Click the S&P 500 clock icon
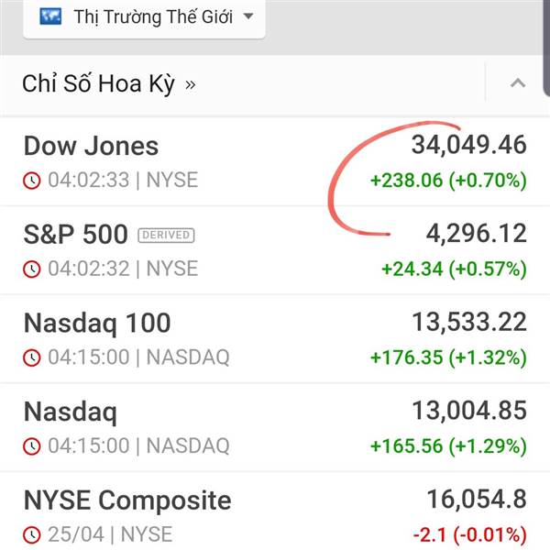Image resolution: width=550 pixels, height=550 pixels. [x=32, y=269]
